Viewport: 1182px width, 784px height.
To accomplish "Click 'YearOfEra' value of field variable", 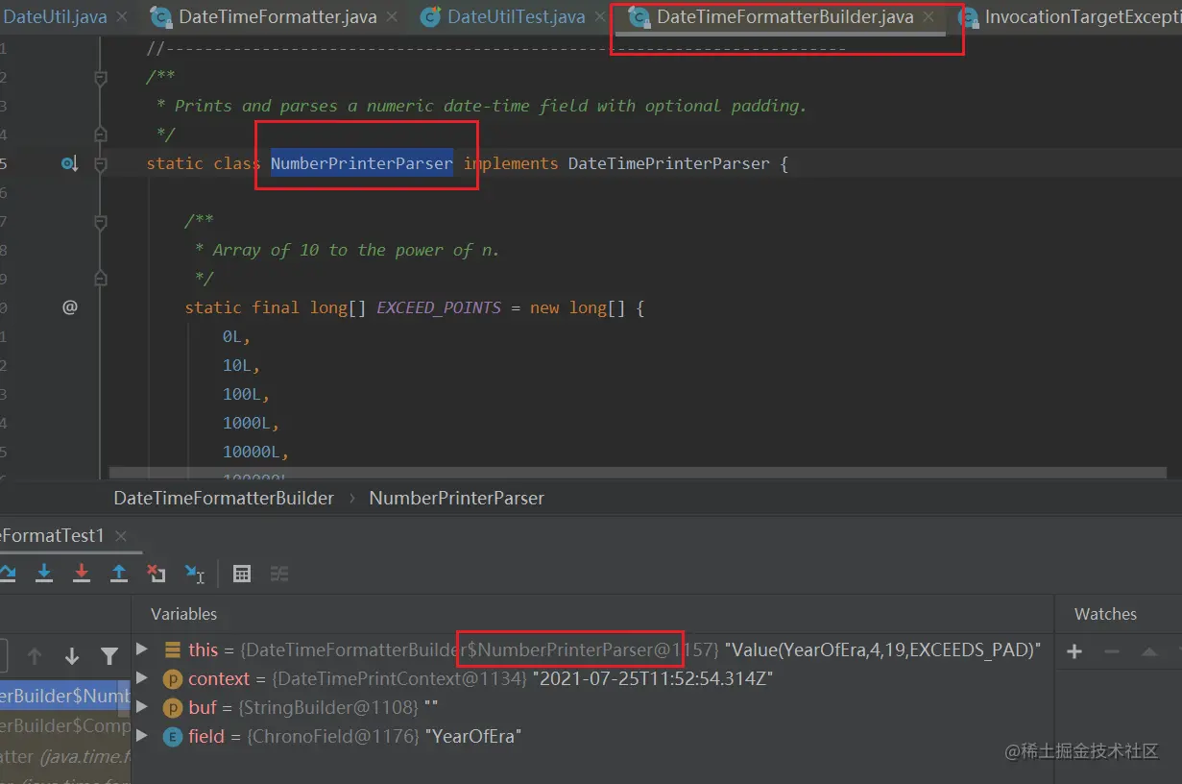I will click(x=473, y=736).
